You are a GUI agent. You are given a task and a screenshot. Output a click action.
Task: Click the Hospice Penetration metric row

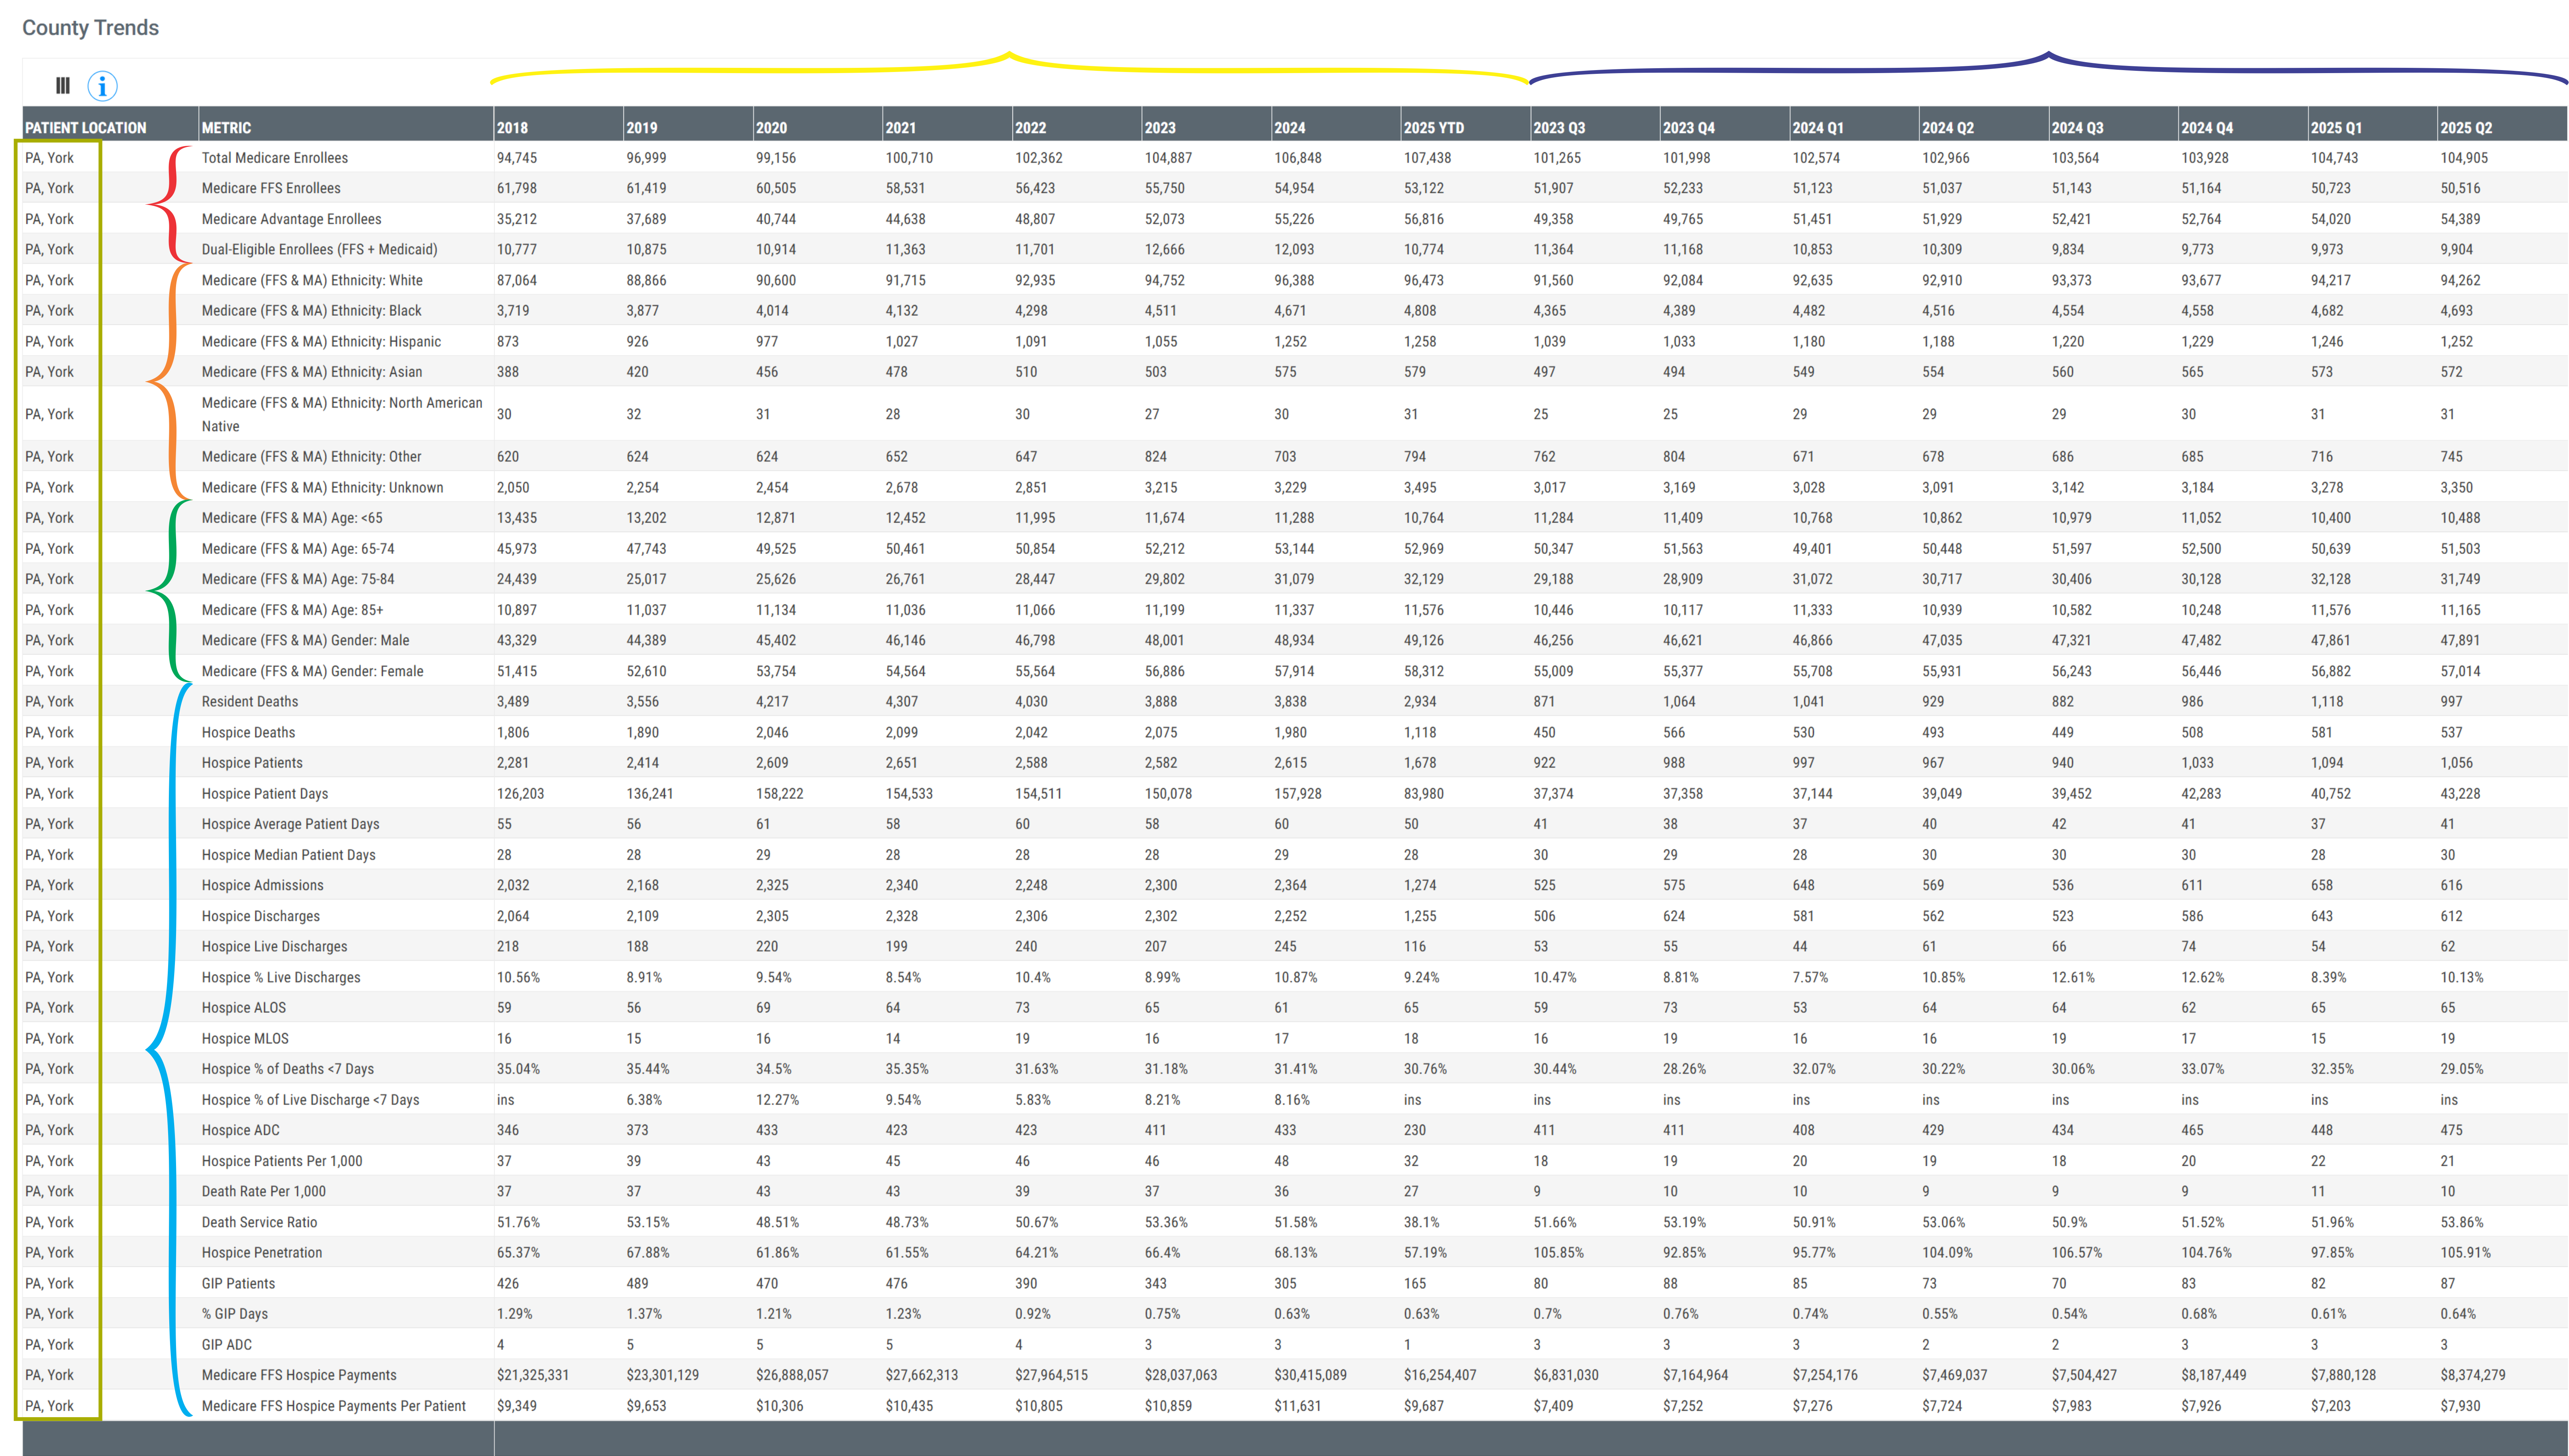tap(262, 1252)
